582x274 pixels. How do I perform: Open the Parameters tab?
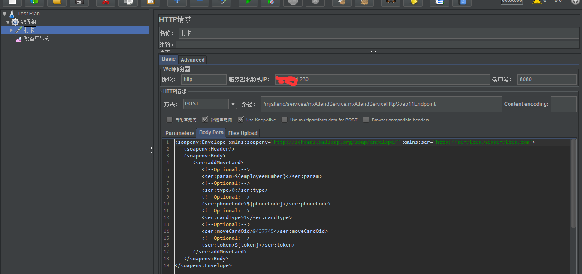(180, 133)
